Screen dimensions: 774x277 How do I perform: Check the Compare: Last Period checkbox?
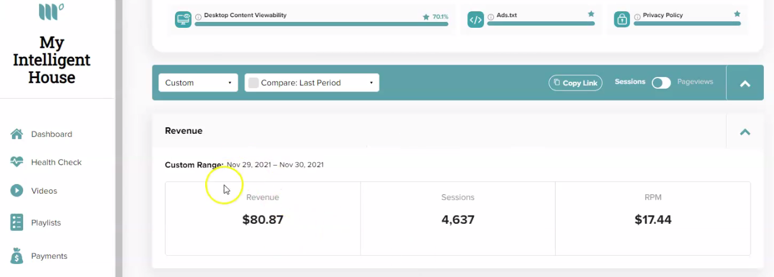pos(253,83)
